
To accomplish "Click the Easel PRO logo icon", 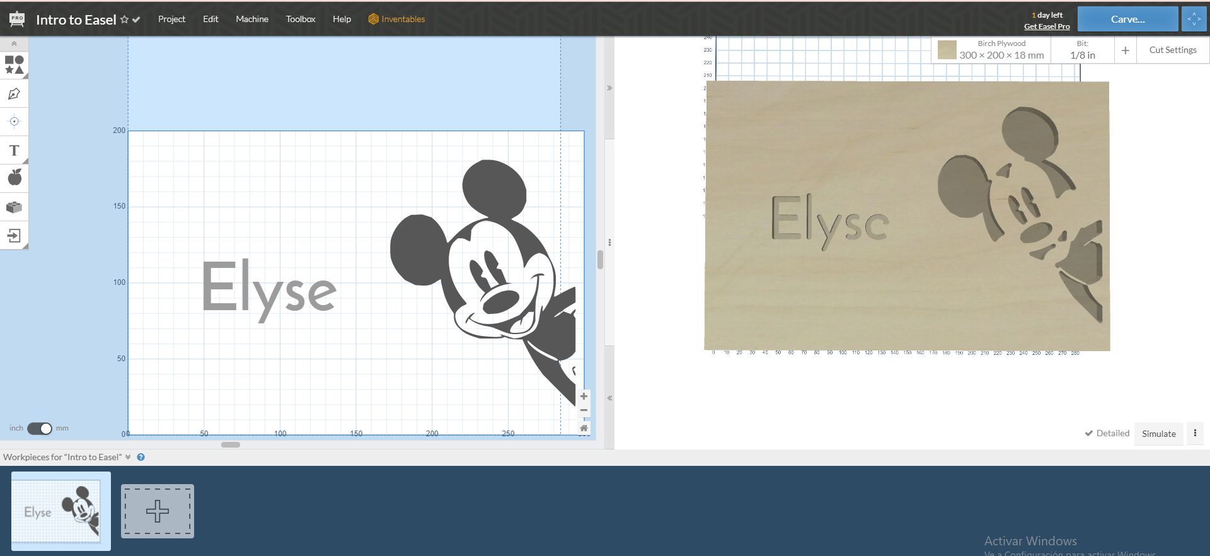I will [17, 19].
